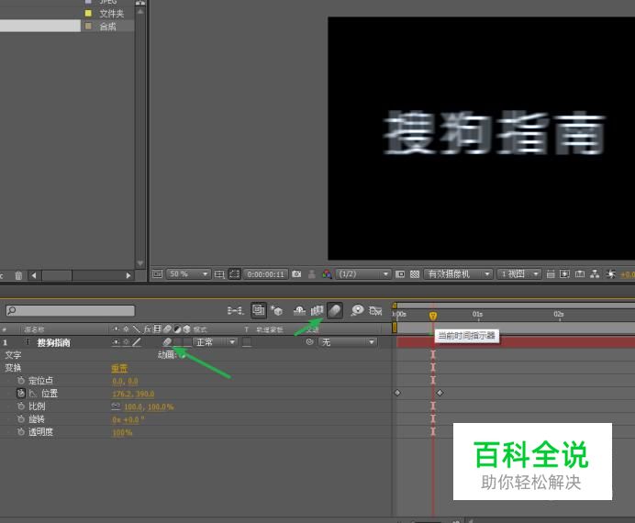Screen dimensions: 635x523
Task: Toggle the scale constrain proportions link
Action: point(116,406)
